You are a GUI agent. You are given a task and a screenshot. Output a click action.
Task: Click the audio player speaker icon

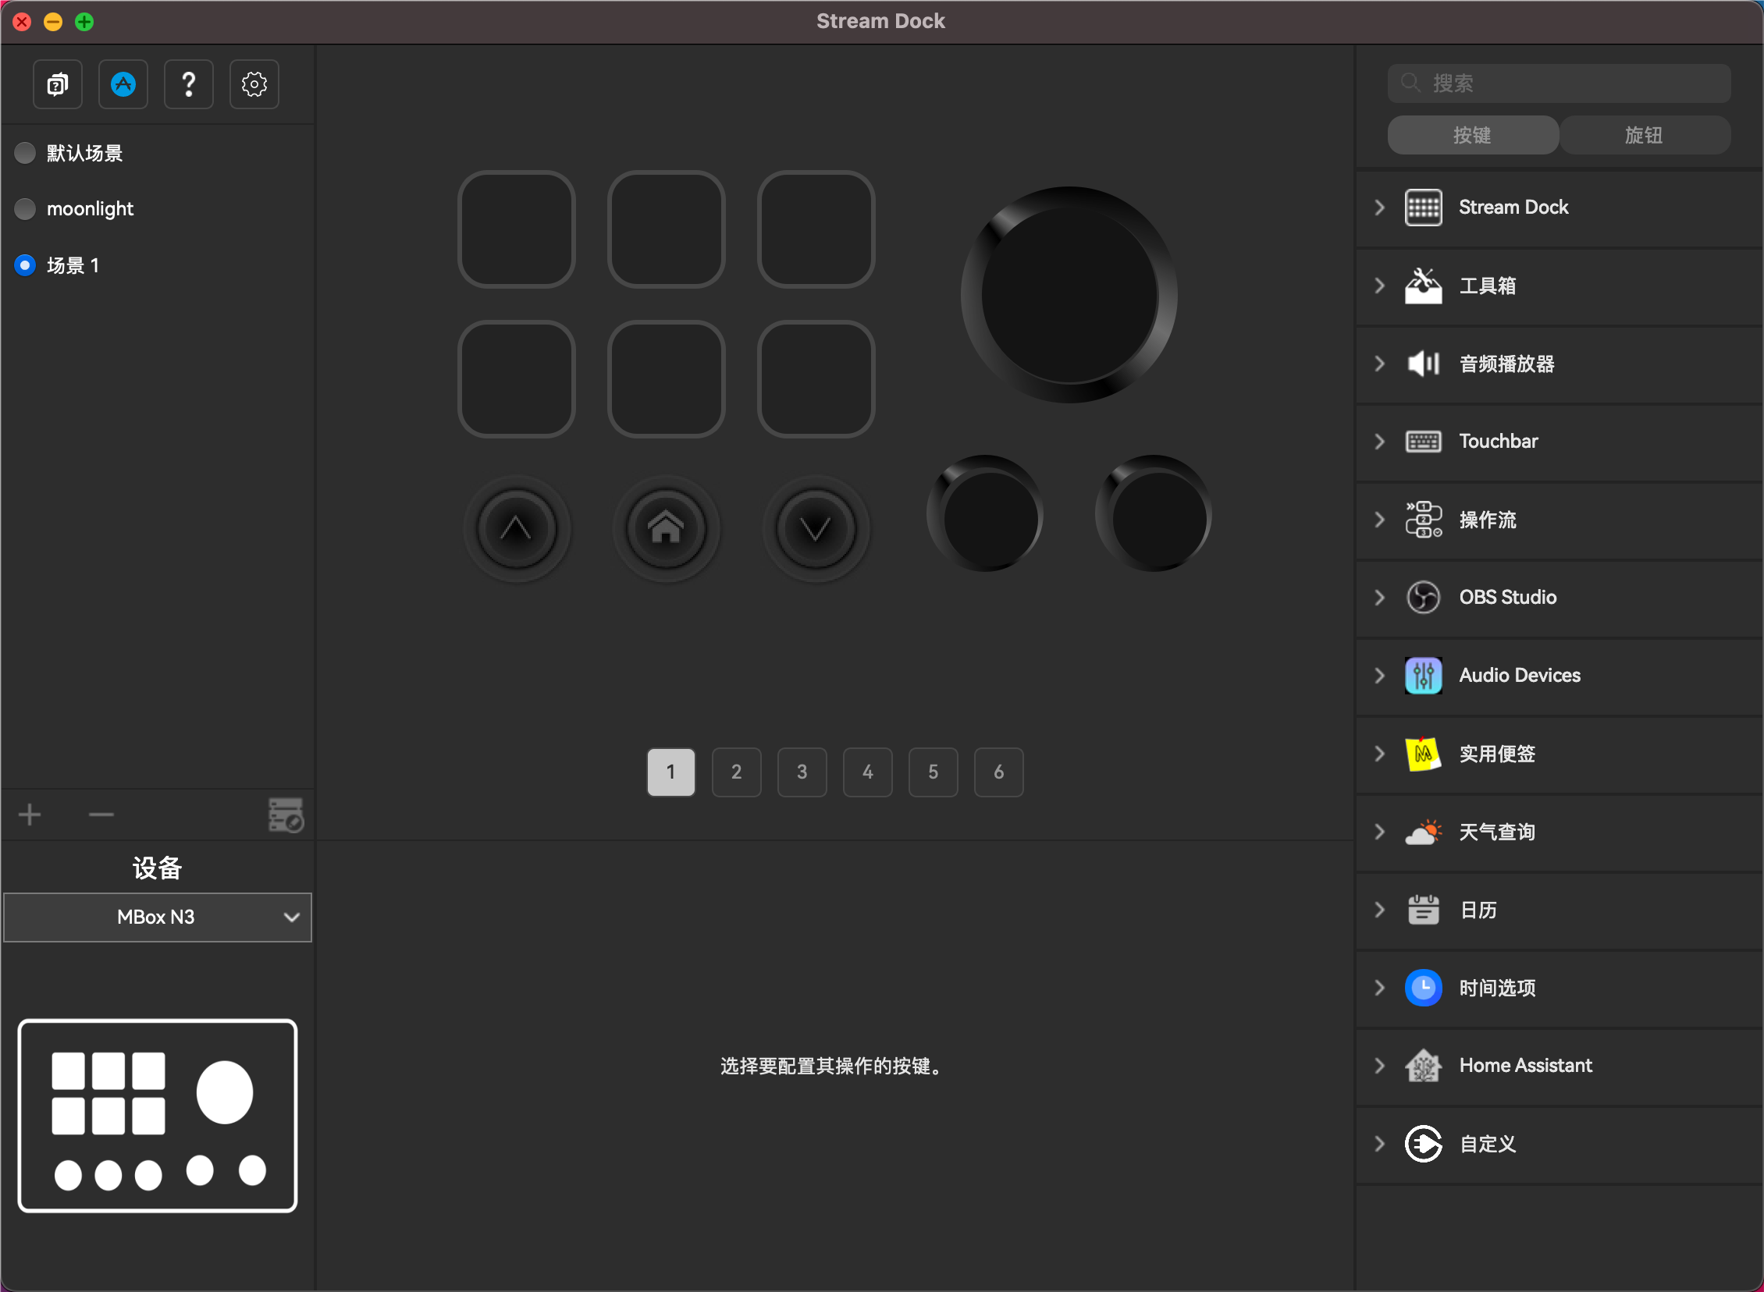point(1423,364)
